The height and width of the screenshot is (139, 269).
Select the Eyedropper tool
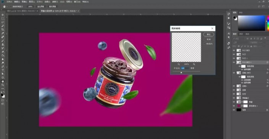(x=3, y=33)
